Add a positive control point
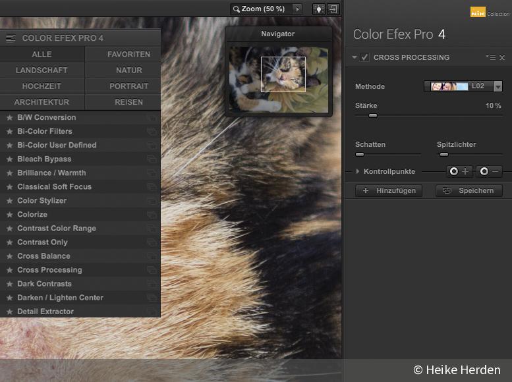The height and width of the screenshot is (382, 512). pos(459,171)
